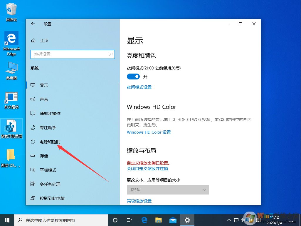Open 电源和睡眠 settings

click(x=49, y=142)
